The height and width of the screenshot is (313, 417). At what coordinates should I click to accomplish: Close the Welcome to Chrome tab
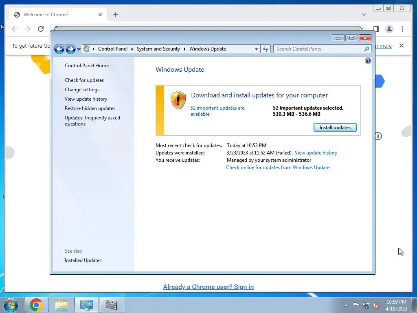pos(100,15)
